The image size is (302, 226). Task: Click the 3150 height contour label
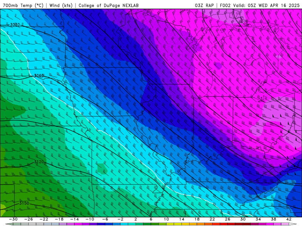click(x=24, y=203)
